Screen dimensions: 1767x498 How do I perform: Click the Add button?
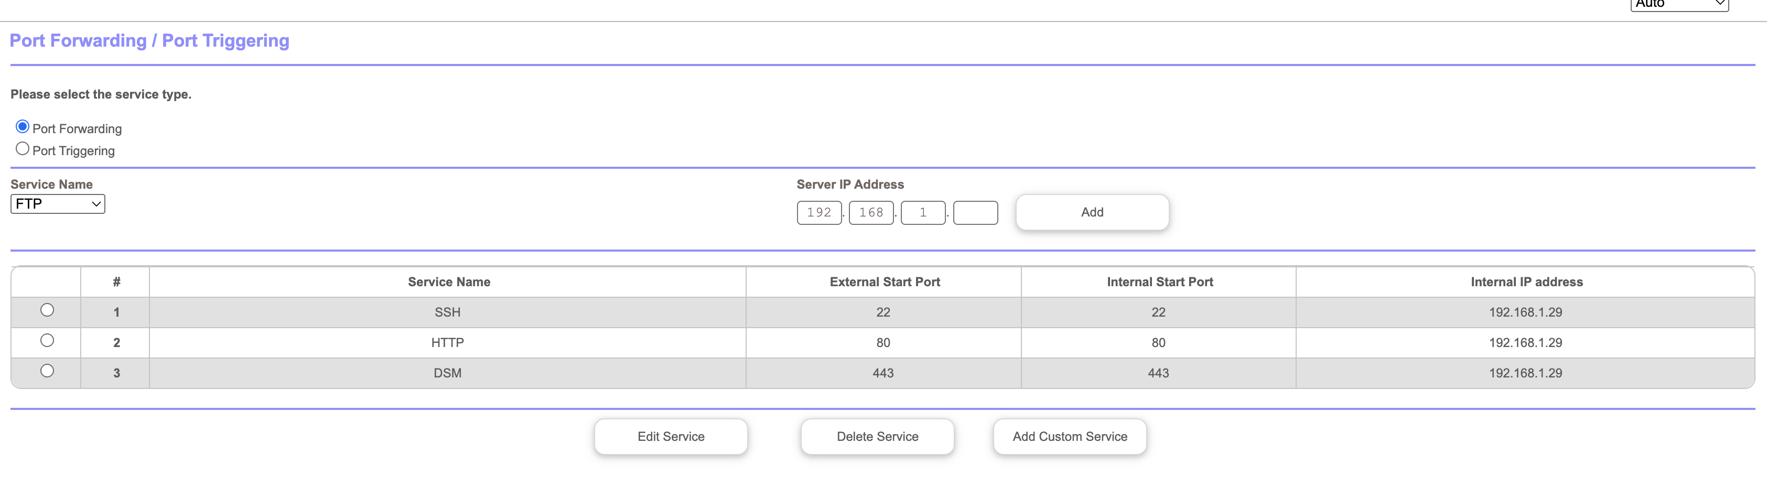pyautogui.click(x=1091, y=213)
